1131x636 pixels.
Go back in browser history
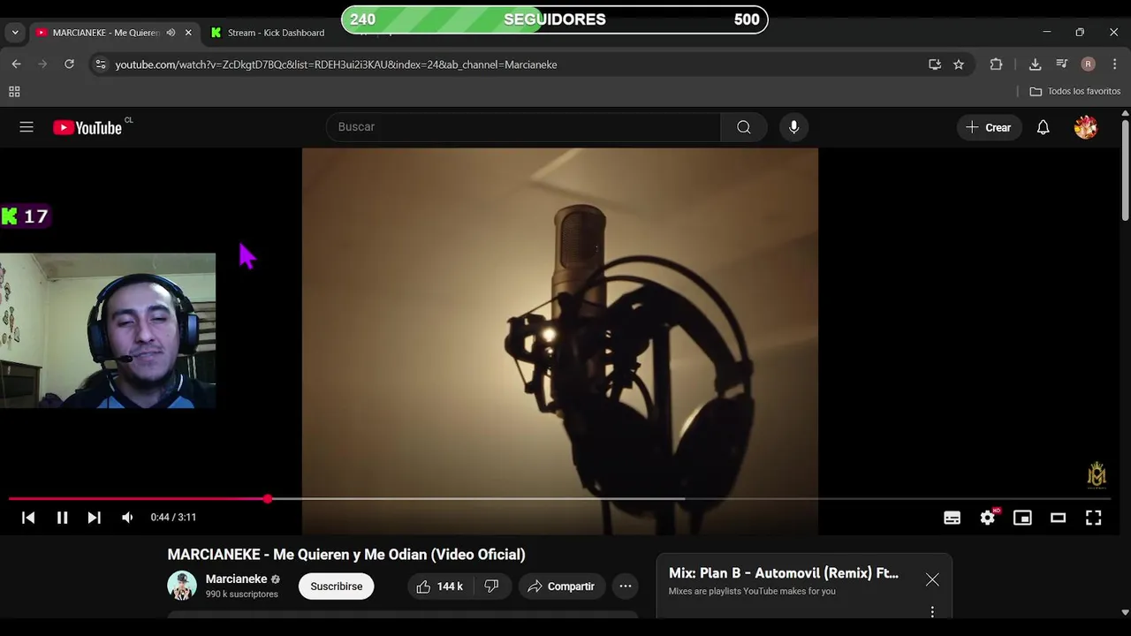pyautogui.click(x=16, y=64)
